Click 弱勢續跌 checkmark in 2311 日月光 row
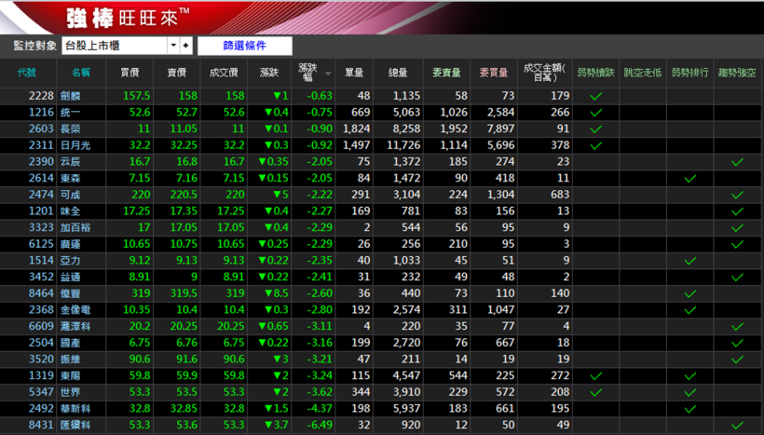The height and width of the screenshot is (435, 764). tap(596, 145)
